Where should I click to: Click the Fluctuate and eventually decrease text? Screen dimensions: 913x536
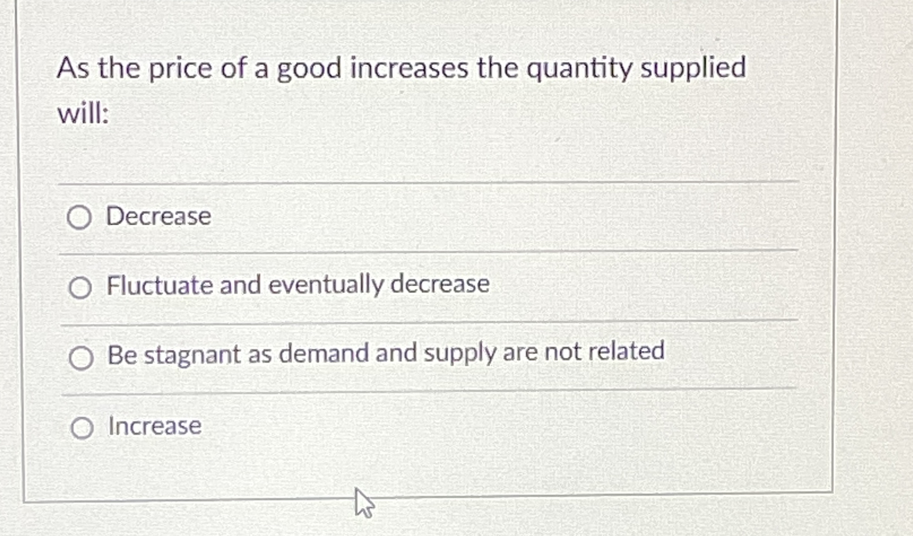coord(298,285)
